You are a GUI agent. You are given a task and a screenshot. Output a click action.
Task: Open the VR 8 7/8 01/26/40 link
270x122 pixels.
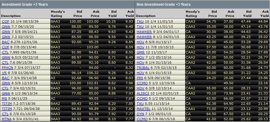4,73
